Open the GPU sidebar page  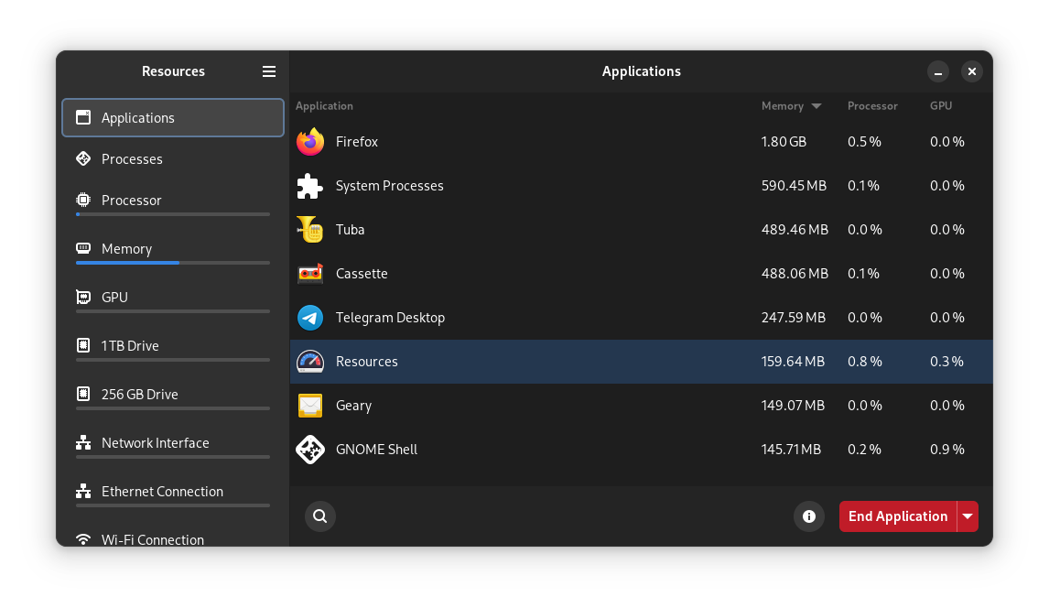(x=173, y=298)
